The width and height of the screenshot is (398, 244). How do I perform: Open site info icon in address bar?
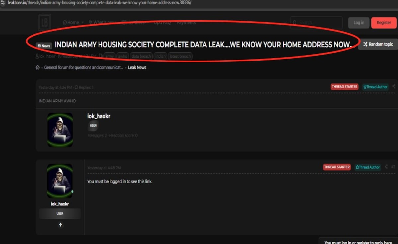click(x=3, y=3)
